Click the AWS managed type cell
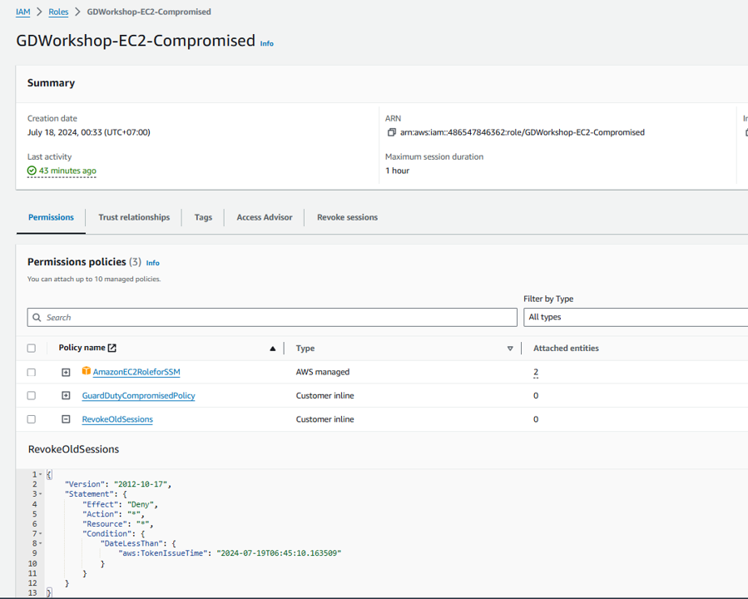 pyautogui.click(x=323, y=372)
